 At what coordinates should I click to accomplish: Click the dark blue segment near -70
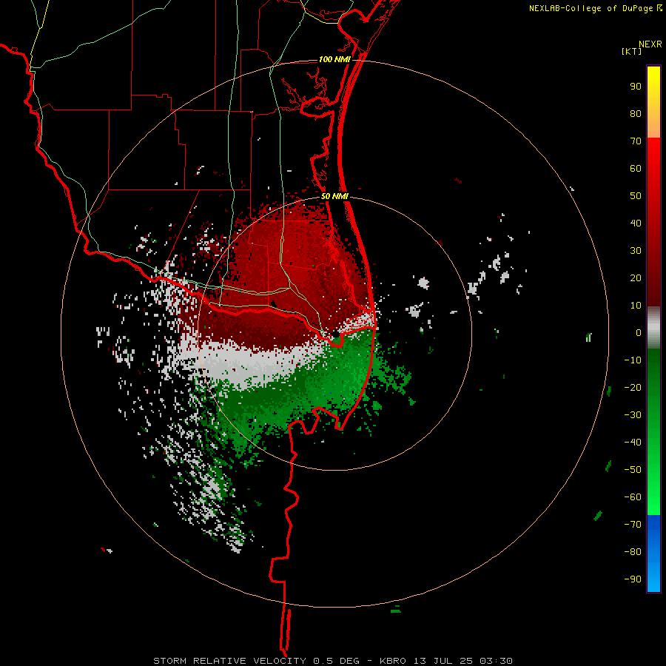pyautogui.click(x=653, y=523)
